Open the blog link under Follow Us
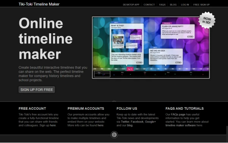The height and width of the screenshot is (143, 228). pos(130,125)
